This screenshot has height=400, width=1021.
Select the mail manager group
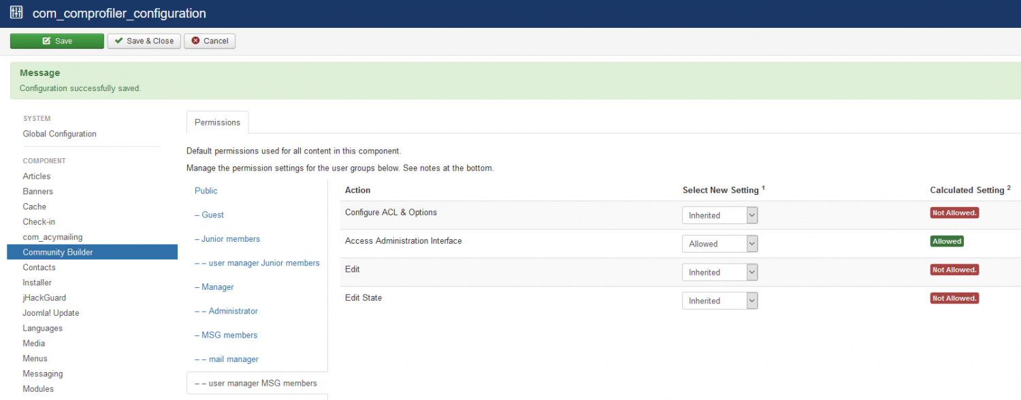(226, 359)
